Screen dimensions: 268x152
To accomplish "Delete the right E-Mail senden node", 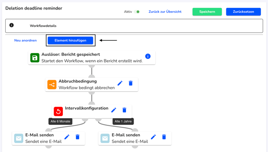I will pyautogui.click(x=164, y=137).
